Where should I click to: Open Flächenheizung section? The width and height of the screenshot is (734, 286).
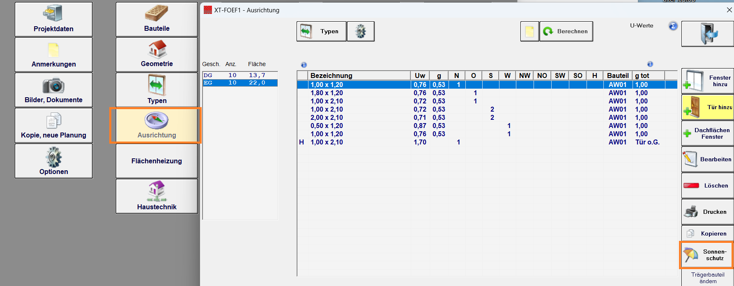(x=156, y=161)
